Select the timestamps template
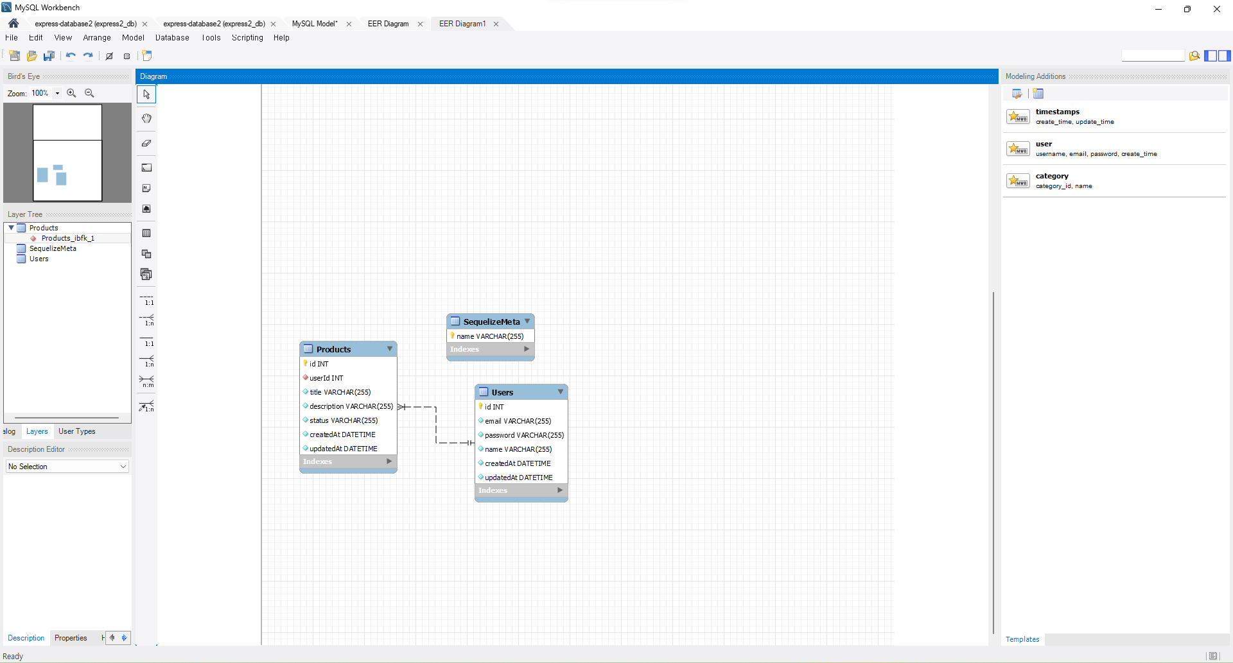The height and width of the screenshot is (663, 1233). click(1115, 116)
